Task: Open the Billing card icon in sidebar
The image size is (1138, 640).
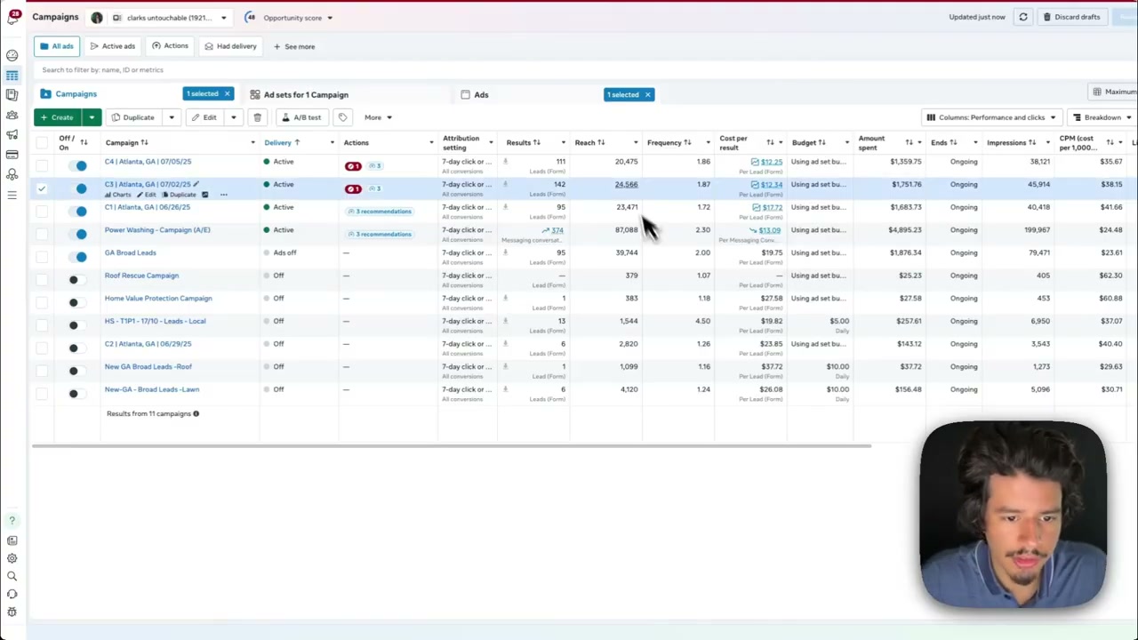Action: pos(12,155)
